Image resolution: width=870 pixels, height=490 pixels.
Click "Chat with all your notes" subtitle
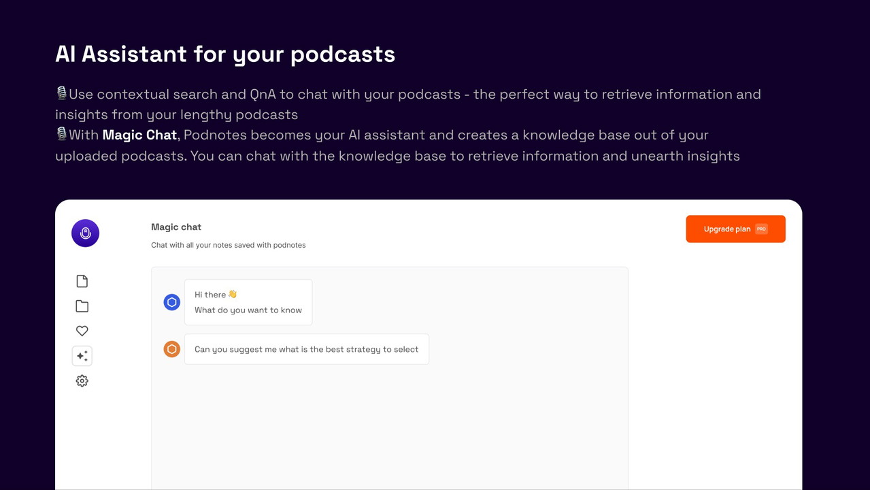[x=229, y=245]
